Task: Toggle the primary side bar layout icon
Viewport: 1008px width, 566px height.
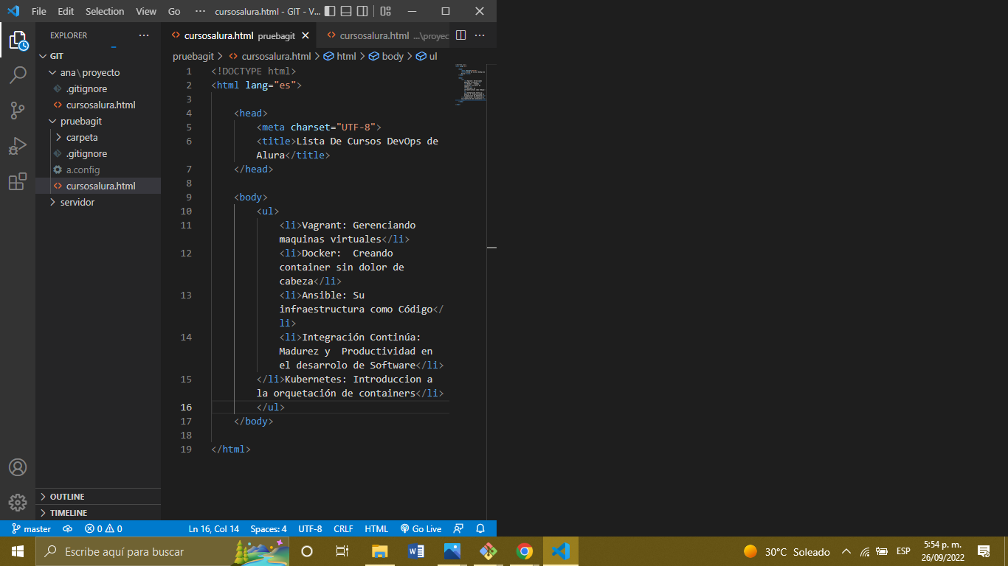Action: coord(330,11)
